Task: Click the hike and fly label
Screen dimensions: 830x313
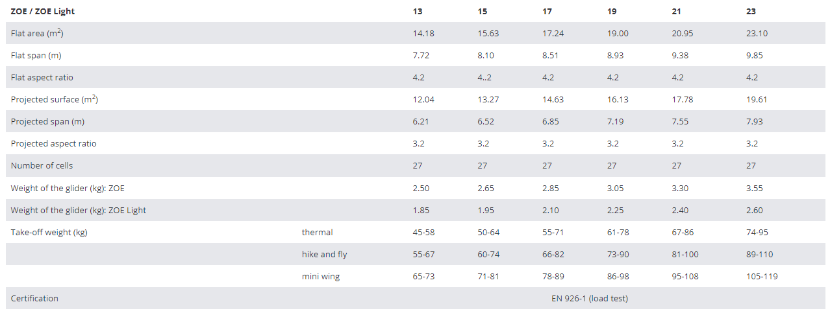Action: [x=324, y=254]
